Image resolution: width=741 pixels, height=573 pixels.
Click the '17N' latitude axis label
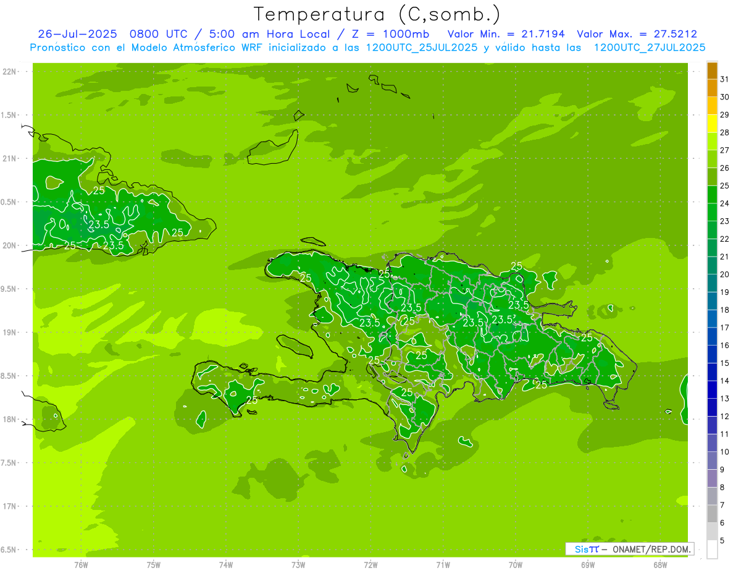(x=9, y=506)
